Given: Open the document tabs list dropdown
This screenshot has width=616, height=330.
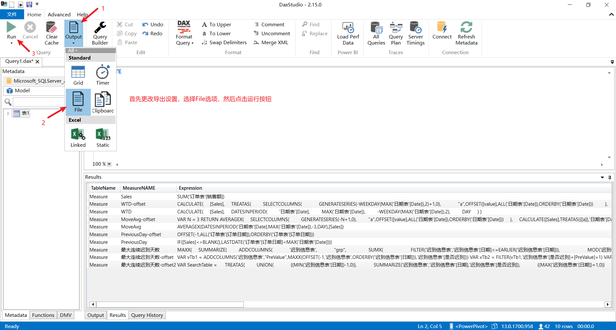Looking at the screenshot, I should (x=612, y=62).
